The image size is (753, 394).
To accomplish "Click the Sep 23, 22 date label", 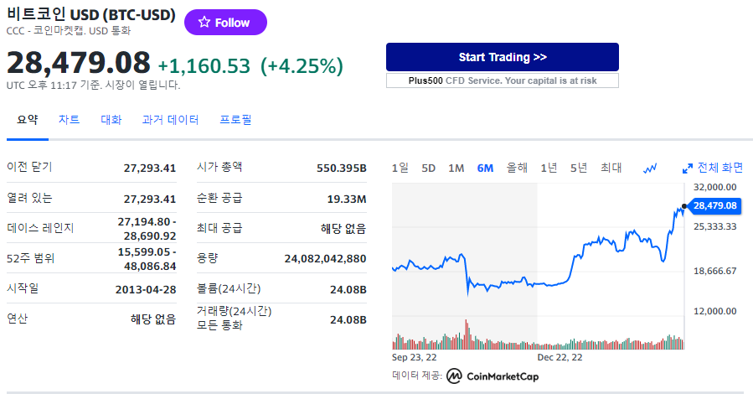I will (x=414, y=357).
